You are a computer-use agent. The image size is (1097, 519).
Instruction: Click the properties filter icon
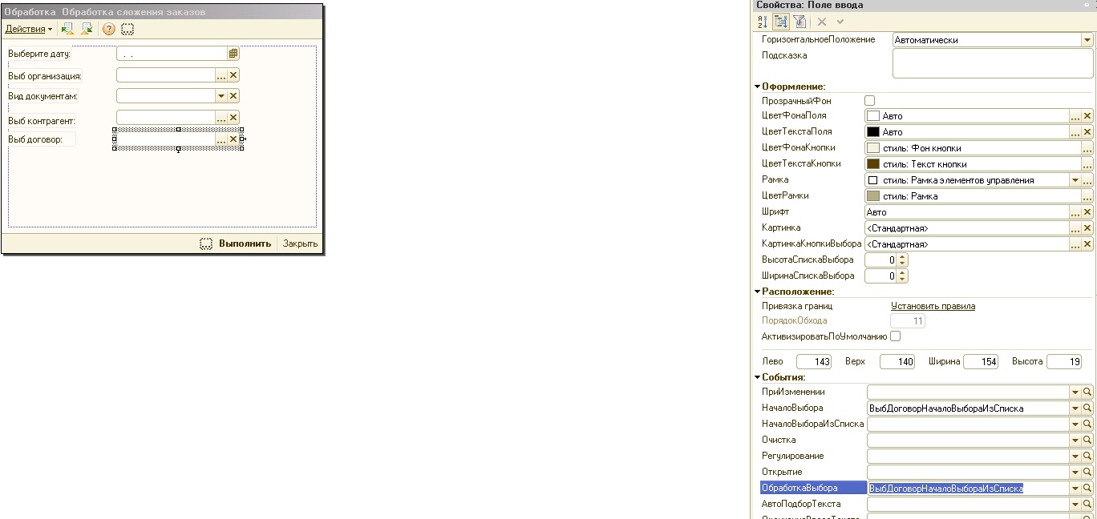(x=799, y=22)
